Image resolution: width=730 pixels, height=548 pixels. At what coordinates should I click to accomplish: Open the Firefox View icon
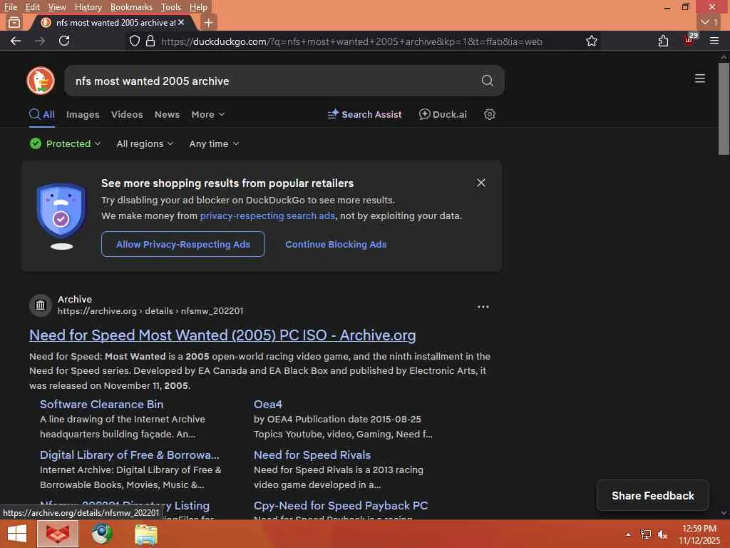tap(14, 22)
